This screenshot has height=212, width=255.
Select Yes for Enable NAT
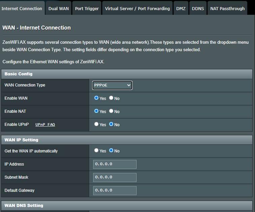(x=96, y=111)
